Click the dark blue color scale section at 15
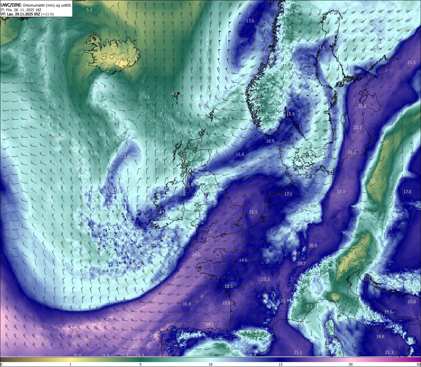Screen dimensions: 421x367 [x=281, y=359]
